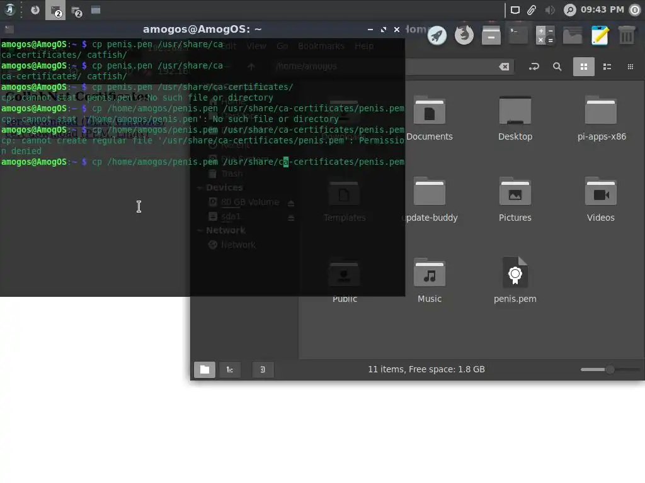Launch the terminal from the dock
Image resolution: width=645 pixels, height=483 pixels.
(x=518, y=35)
